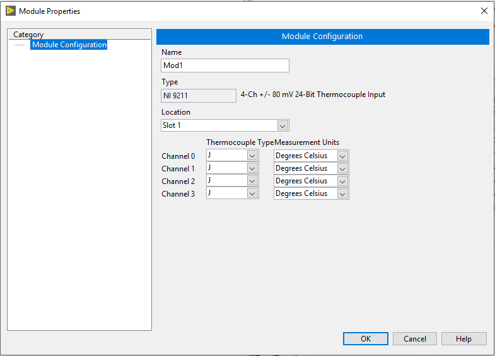Click the LabVIEW icon in the title bar
The height and width of the screenshot is (356, 495).
tap(11, 11)
